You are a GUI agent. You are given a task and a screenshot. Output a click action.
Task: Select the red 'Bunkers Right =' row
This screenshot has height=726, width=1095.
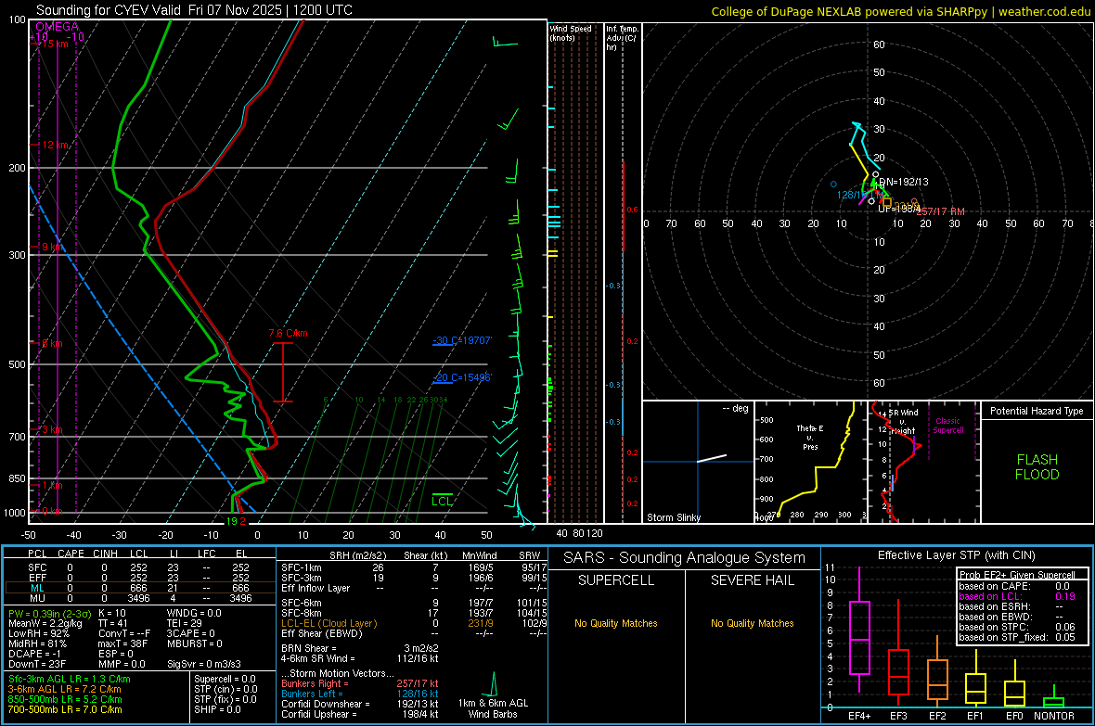[x=360, y=683]
